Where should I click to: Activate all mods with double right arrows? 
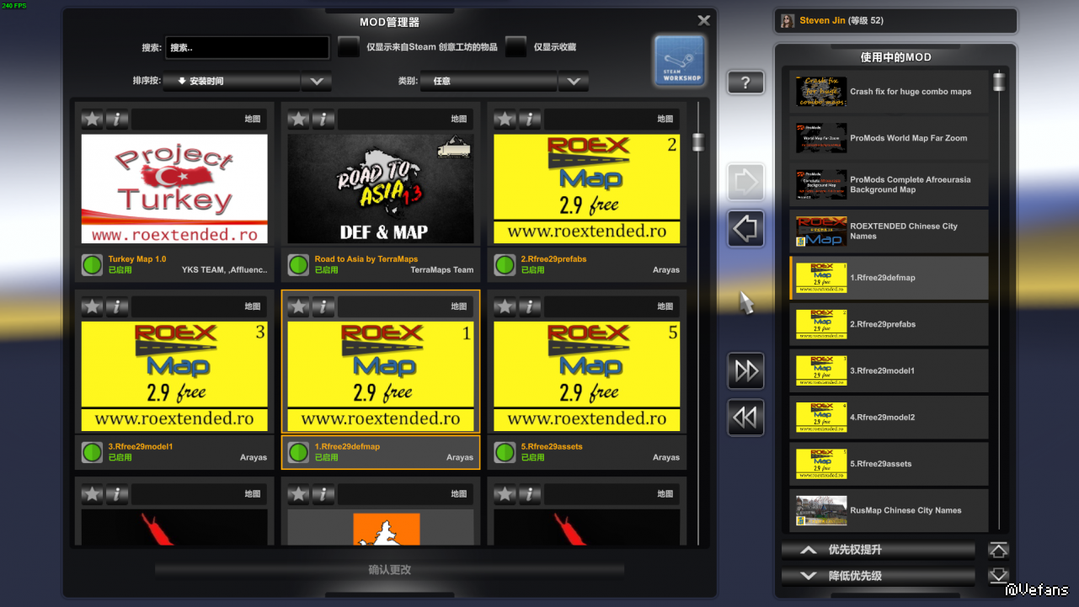[x=745, y=371]
